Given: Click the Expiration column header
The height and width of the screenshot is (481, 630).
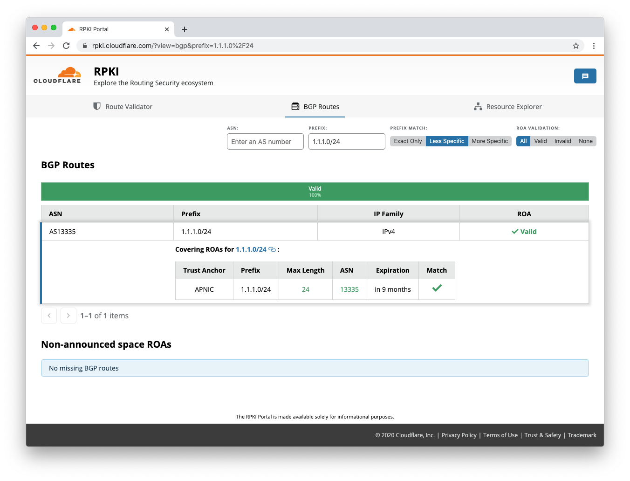Looking at the screenshot, I should [393, 270].
